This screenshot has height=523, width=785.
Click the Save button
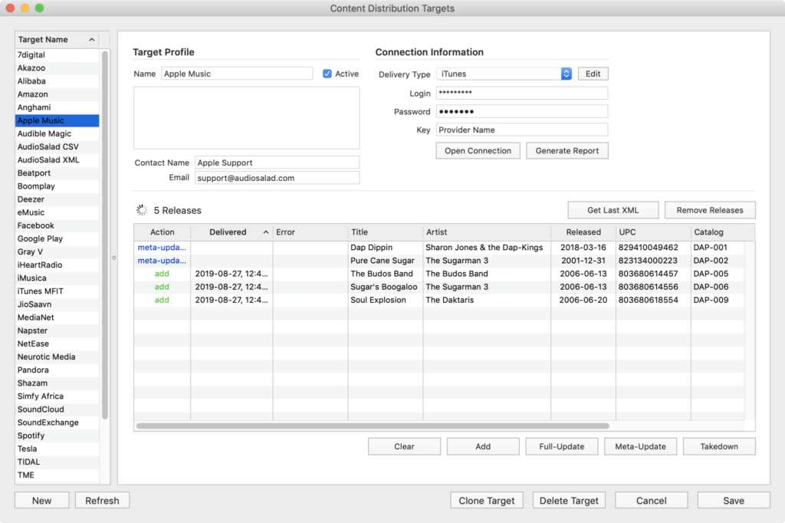click(x=734, y=501)
